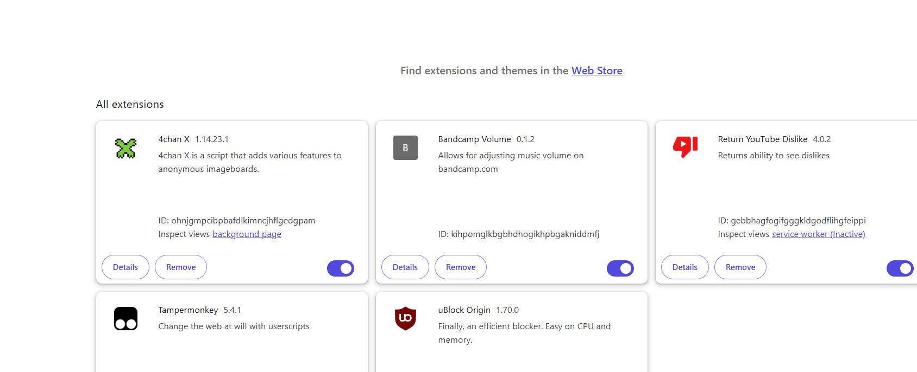The height and width of the screenshot is (372, 917).
Task: Click the Bandcamp Volume B icon
Action: coord(405,147)
